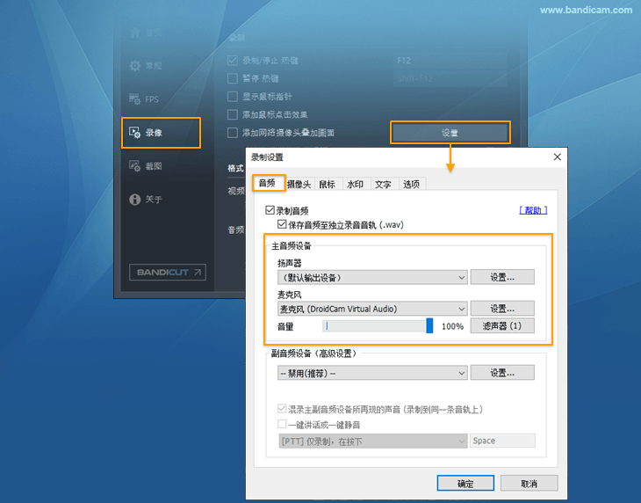Enable 添加鼠标点击效果 checkbox

coord(232,114)
